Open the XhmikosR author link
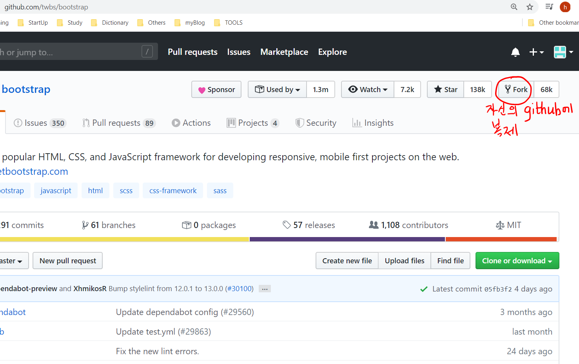This screenshot has width=579, height=364. tap(90, 289)
